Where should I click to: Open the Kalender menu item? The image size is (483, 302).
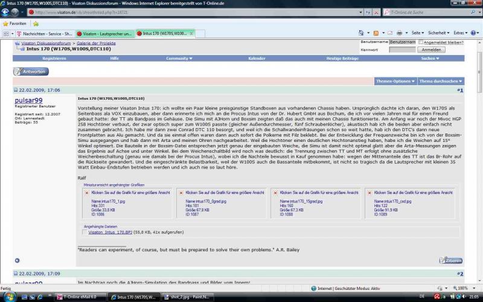click(x=257, y=59)
